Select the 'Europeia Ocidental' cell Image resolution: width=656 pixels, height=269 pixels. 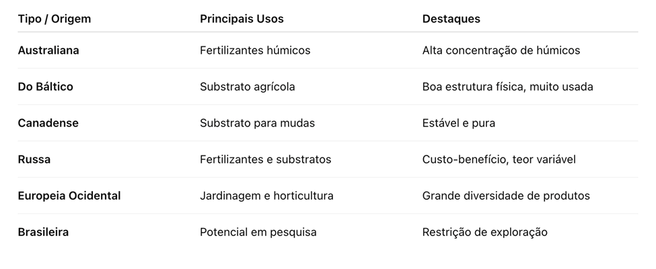69,196
